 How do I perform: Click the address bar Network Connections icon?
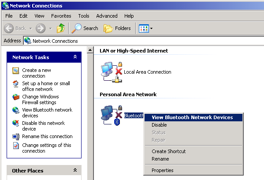click(x=28, y=41)
